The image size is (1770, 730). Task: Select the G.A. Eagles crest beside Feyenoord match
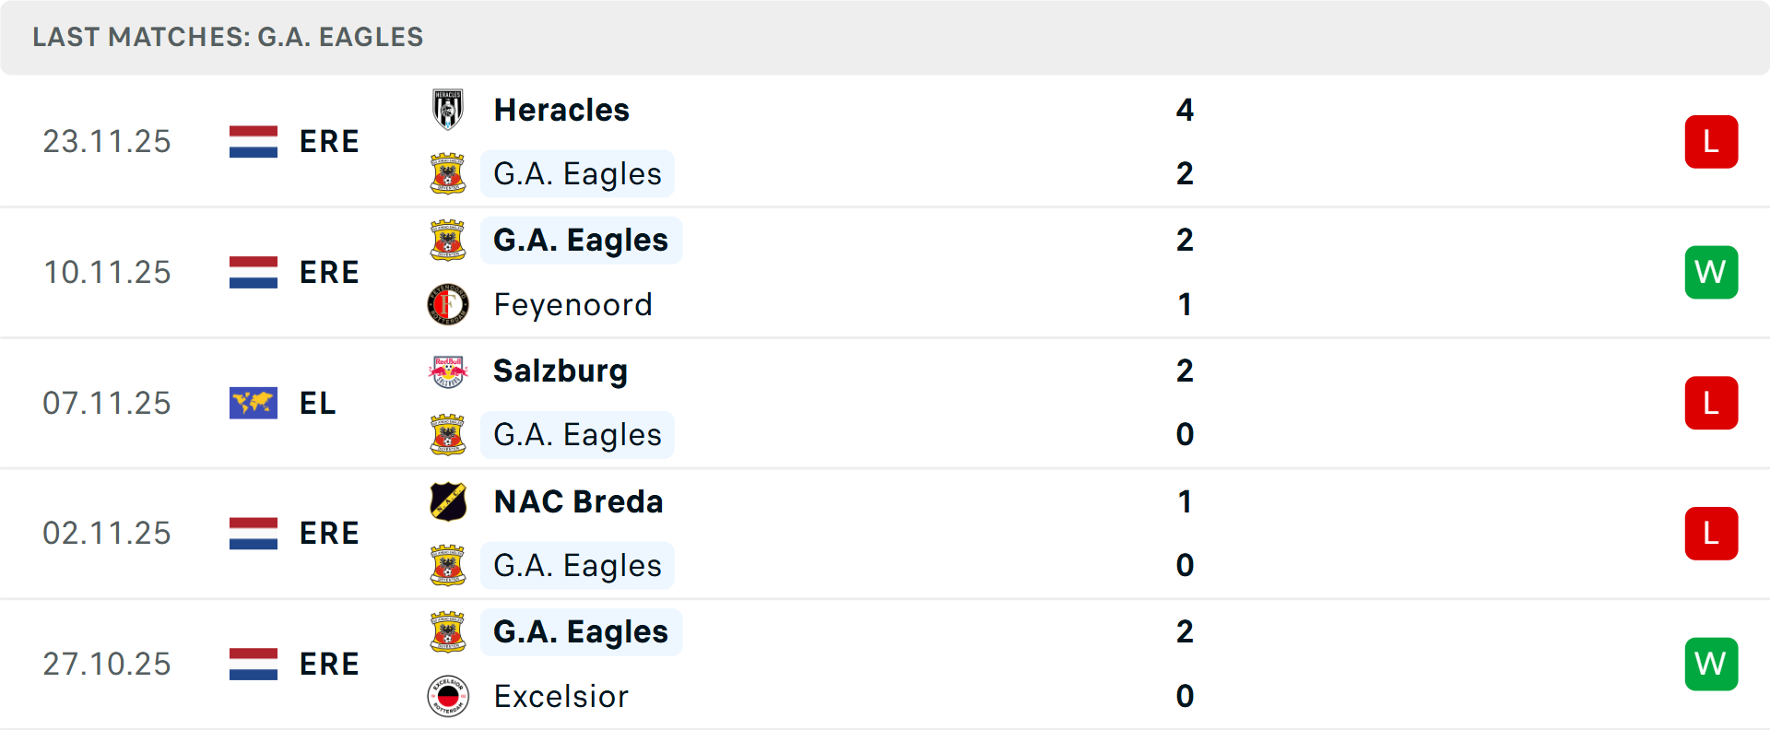point(449,240)
